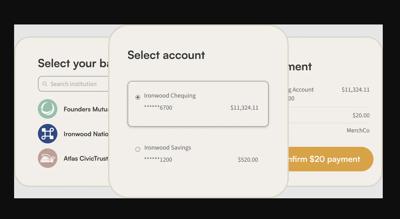Screen dimensions: 400x219
Task: Click the Atlas CivicTrust bank logo
Action: (48, 158)
